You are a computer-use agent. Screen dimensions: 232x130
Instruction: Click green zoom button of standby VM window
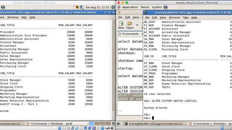coord(127,3)
